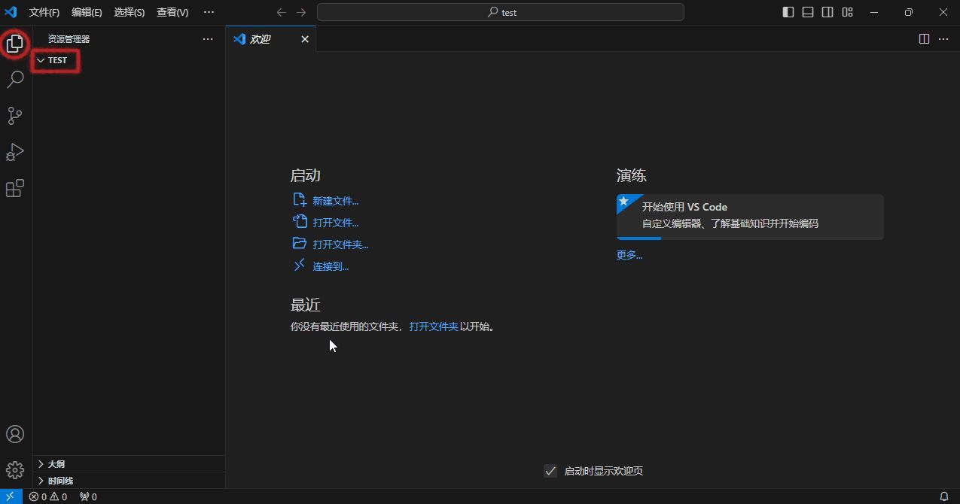Open the Explorer view icon
This screenshot has width=960, height=504.
(15, 44)
